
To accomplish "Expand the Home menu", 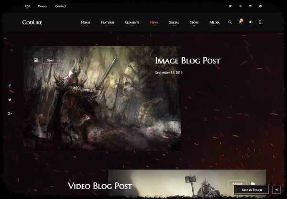I will [86, 22].
